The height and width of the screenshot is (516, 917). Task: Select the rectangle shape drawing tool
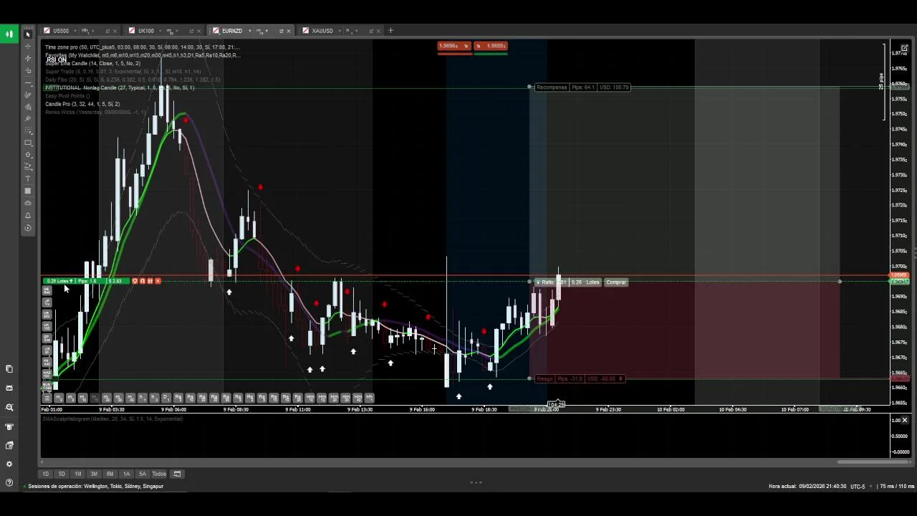pos(28,143)
